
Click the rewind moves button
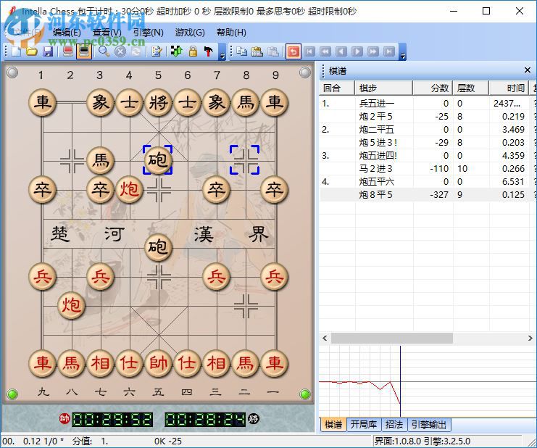[325, 51]
